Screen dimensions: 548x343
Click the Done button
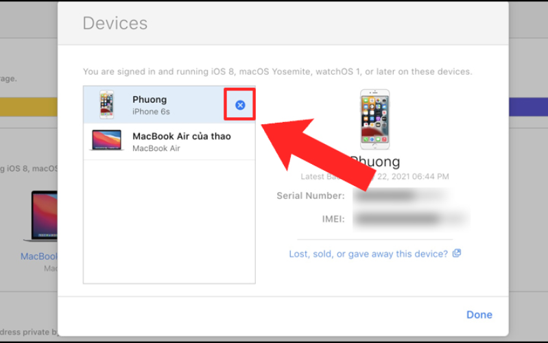(x=479, y=315)
